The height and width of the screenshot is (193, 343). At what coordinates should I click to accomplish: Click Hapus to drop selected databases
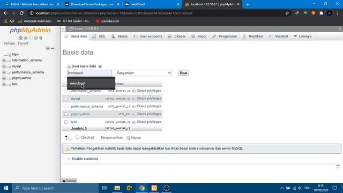click(x=134, y=138)
